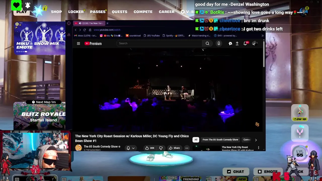Open the soundcloud bookmark

tap(133, 36)
